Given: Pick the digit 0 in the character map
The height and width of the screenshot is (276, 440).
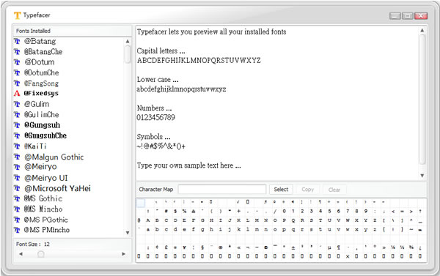Looking at the screenshot, I should point(284,212).
